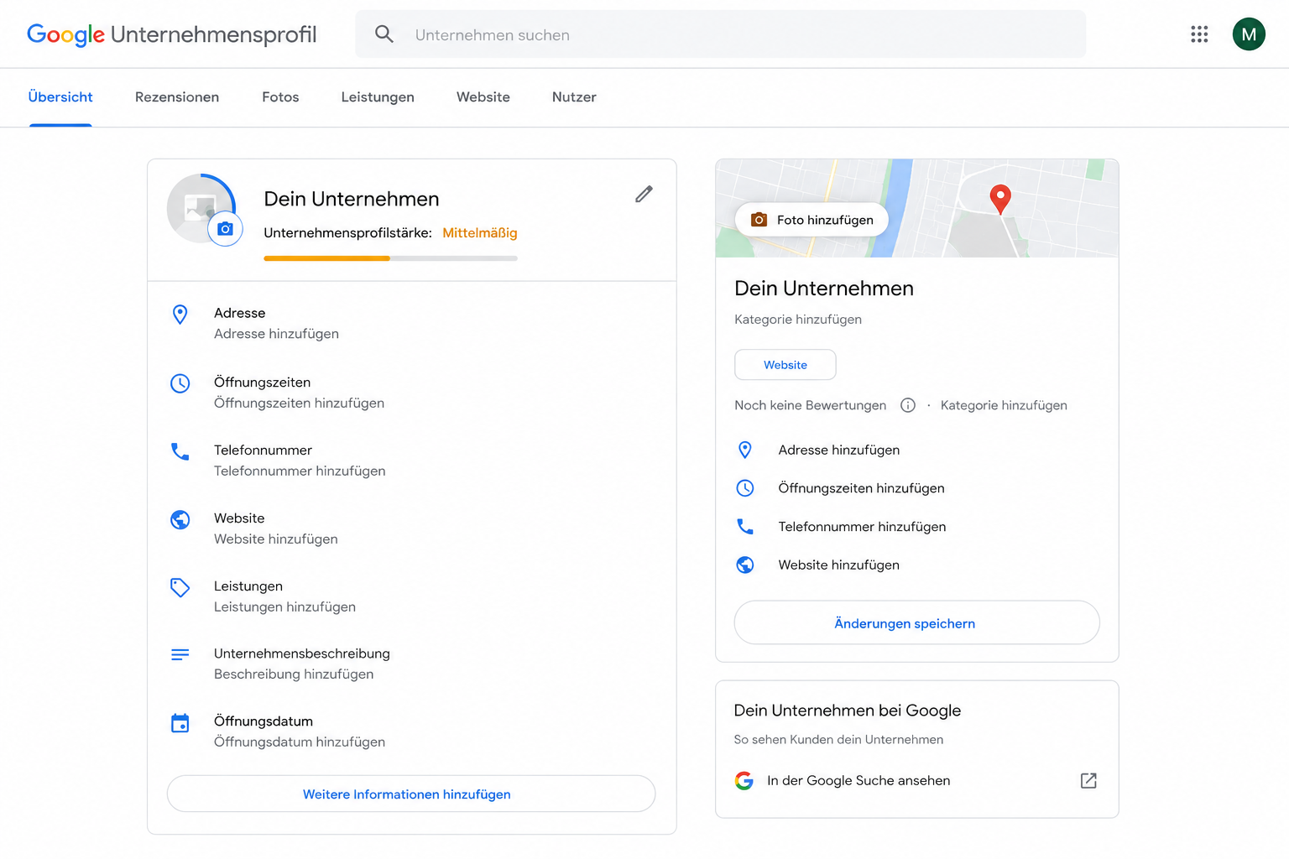The width and height of the screenshot is (1289, 859).
Task: Click the Unternehmensbeschreibung lines icon
Action: [x=180, y=654]
